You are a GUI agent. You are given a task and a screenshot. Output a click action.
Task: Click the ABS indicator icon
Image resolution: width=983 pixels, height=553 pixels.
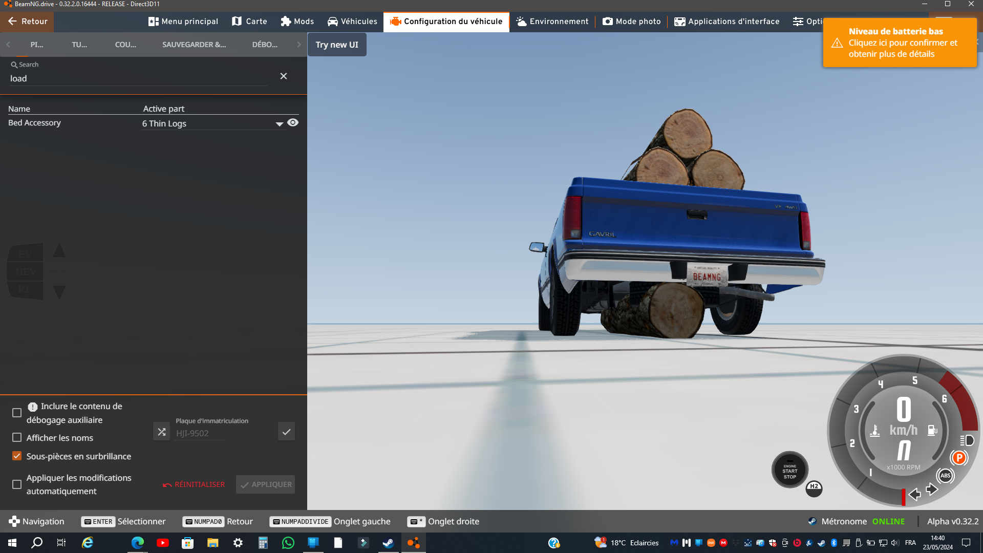click(945, 476)
